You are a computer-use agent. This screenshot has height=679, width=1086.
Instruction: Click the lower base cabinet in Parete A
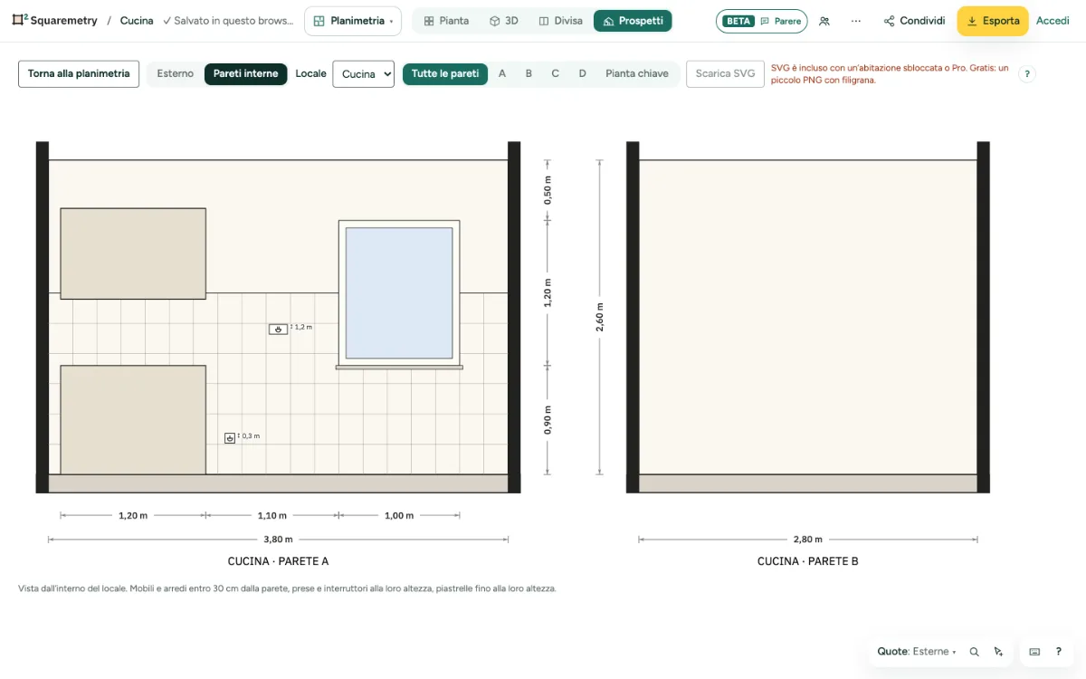coord(133,420)
